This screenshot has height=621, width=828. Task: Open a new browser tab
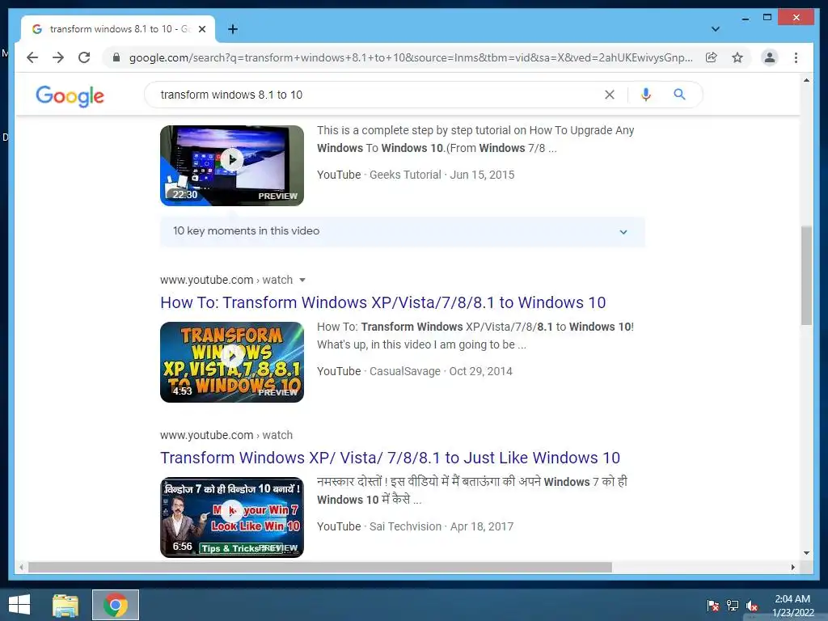click(x=233, y=29)
